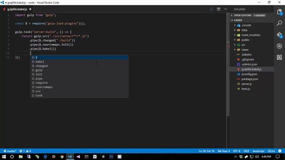
Task: Select the changed autocomplete suggestion
Action: 79,66
